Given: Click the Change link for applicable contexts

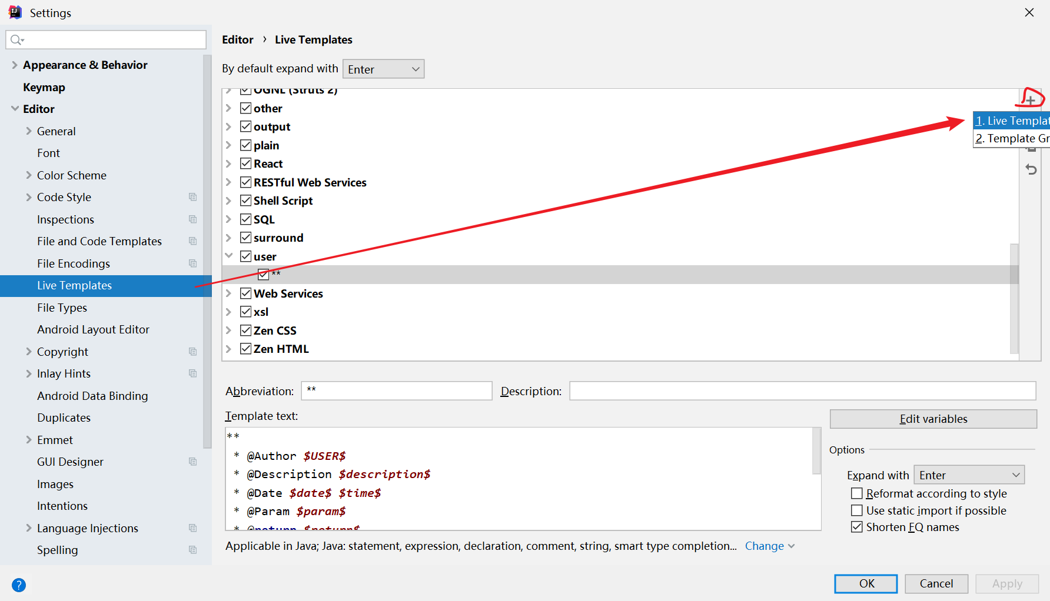Looking at the screenshot, I should (x=764, y=546).
